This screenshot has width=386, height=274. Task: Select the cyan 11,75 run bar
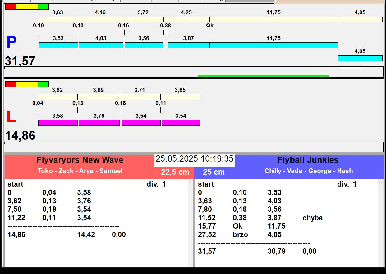[273, 45]
